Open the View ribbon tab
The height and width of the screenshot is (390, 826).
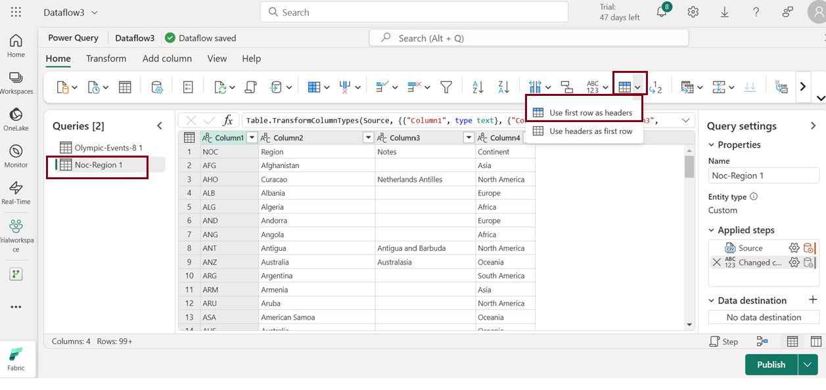click(x=217, y=58)
